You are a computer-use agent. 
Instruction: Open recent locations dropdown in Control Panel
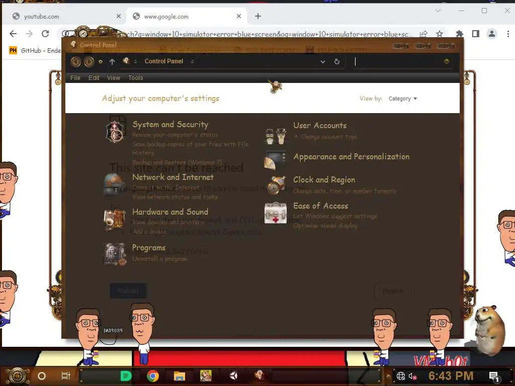click(101, 61)
